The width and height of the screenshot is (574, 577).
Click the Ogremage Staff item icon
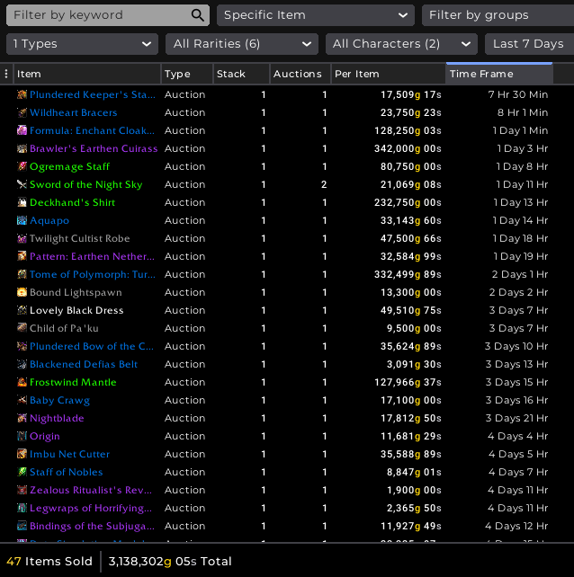tap(22, 166)
